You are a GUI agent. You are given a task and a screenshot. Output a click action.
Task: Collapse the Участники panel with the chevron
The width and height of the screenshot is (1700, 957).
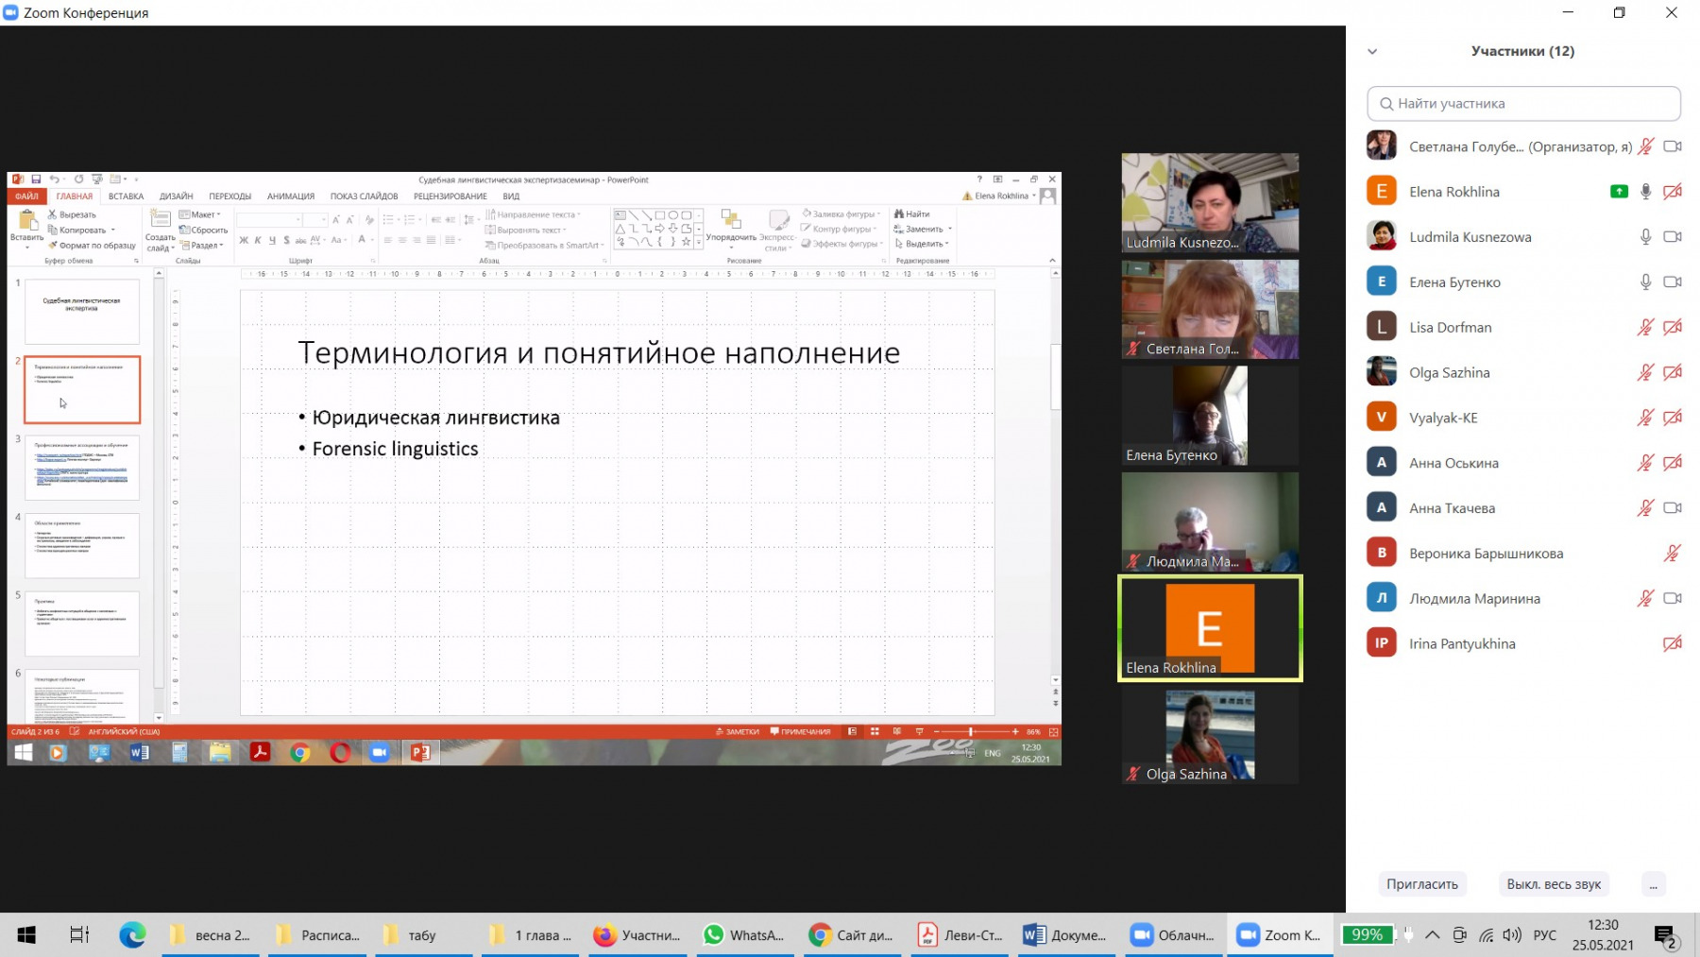pos(1372,52)
